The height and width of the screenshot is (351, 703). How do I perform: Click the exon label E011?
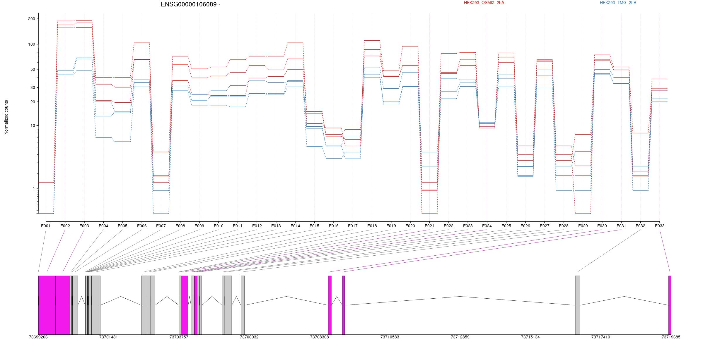[238, 226]
